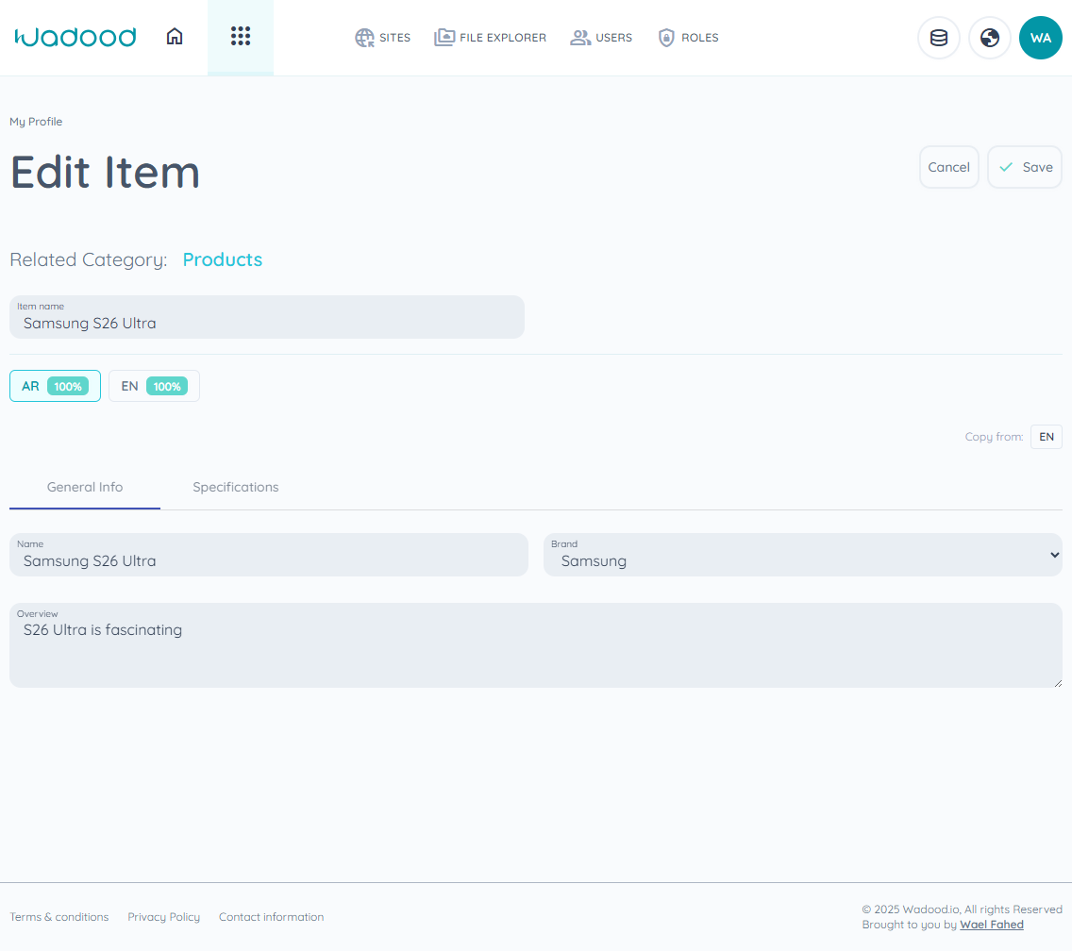Click the Edit Item heading
The width and height of the screenshot is (1072, 951).
pyautogui.click(x=106, y=173)
